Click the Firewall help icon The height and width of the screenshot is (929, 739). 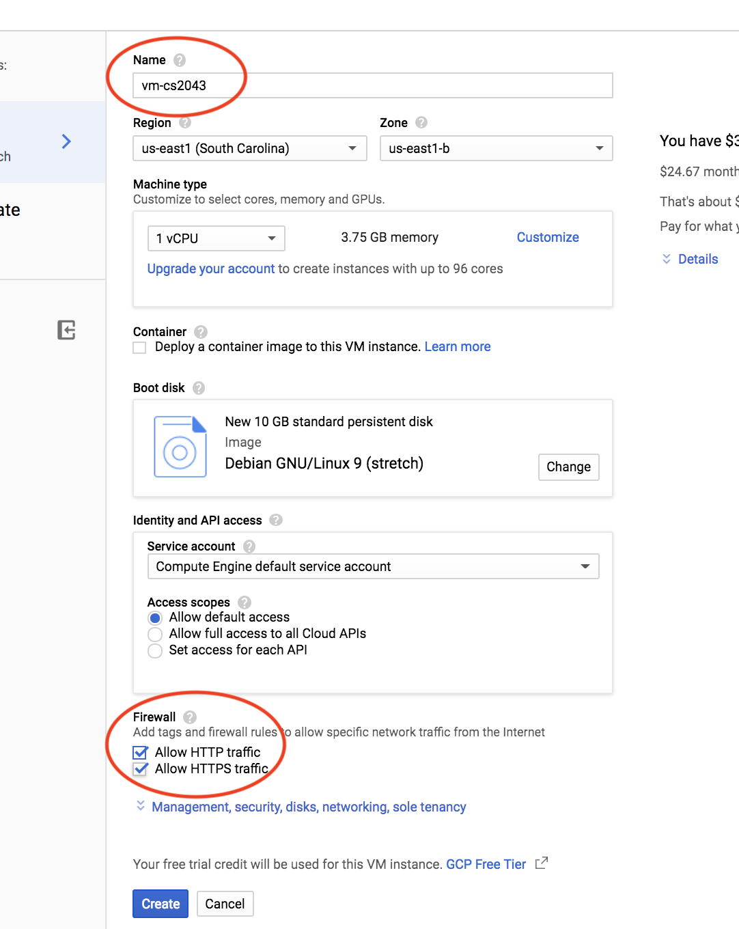click(190, 717)
